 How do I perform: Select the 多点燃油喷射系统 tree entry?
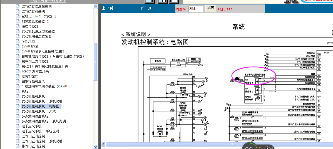(35, 116)
